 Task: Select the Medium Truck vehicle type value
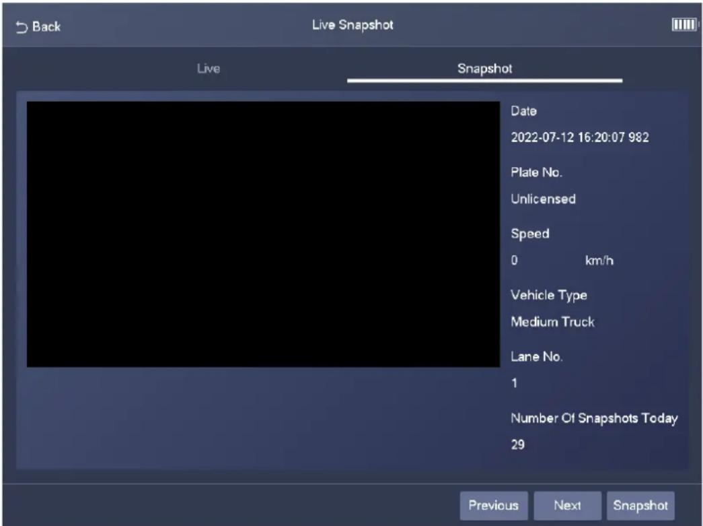(x=552, y=322)
